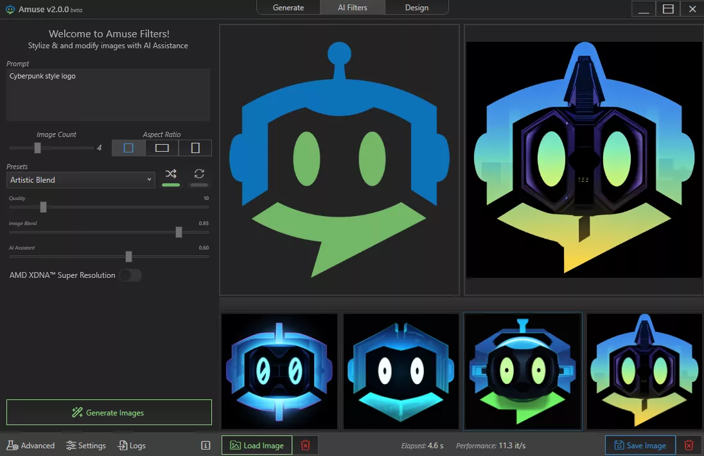Enable AMD XDNA Super Resolution switch
This screenshot has height=456, width=704.
130,275
